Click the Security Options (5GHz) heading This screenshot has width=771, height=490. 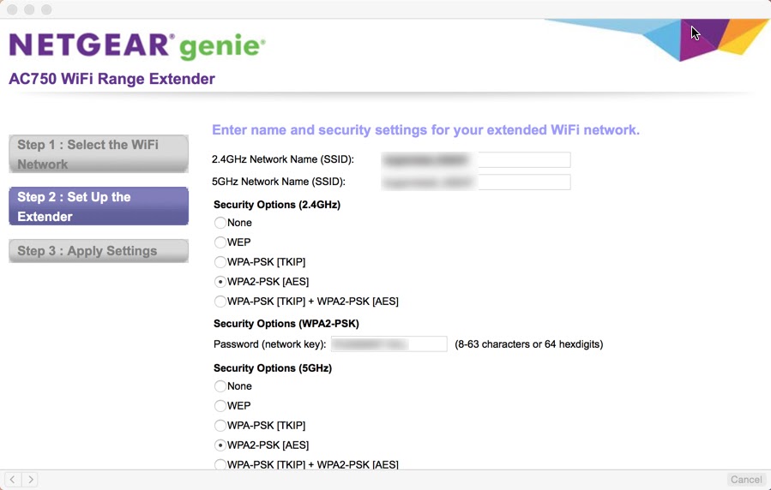click(273, 368)
